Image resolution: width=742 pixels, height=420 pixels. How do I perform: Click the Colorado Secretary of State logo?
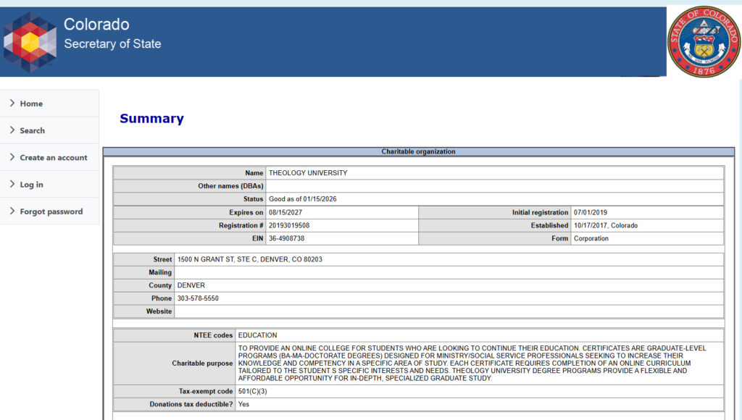[30, 42]
